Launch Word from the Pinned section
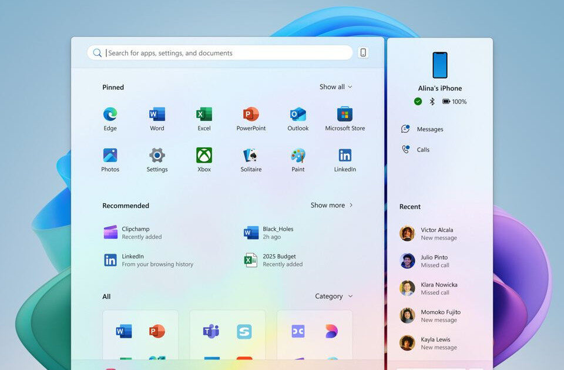This screenshot has height=370, width=564. [157, 119]
